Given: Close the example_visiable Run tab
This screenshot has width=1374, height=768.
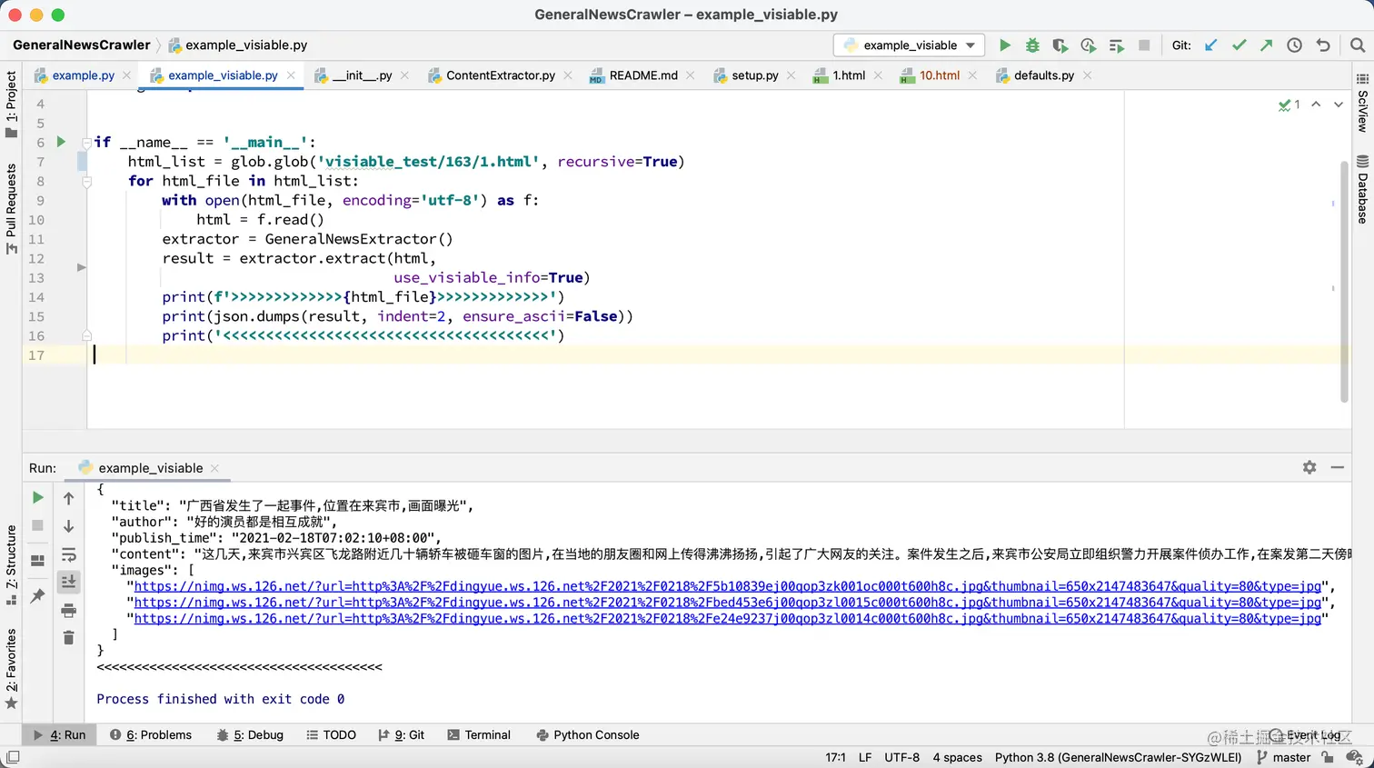Looking at the screenshot, I should pos(214,468).
